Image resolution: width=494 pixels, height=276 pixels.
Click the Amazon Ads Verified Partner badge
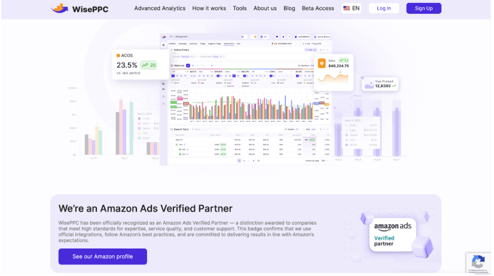click(393, 234)
